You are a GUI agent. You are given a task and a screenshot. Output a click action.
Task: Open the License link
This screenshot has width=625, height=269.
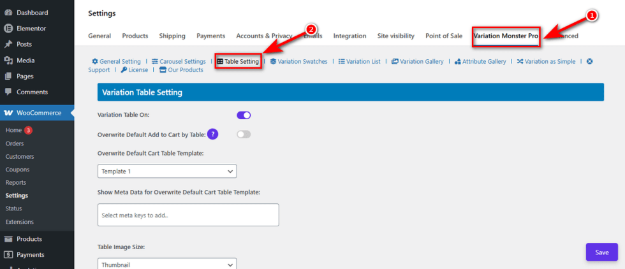[138, 69]
